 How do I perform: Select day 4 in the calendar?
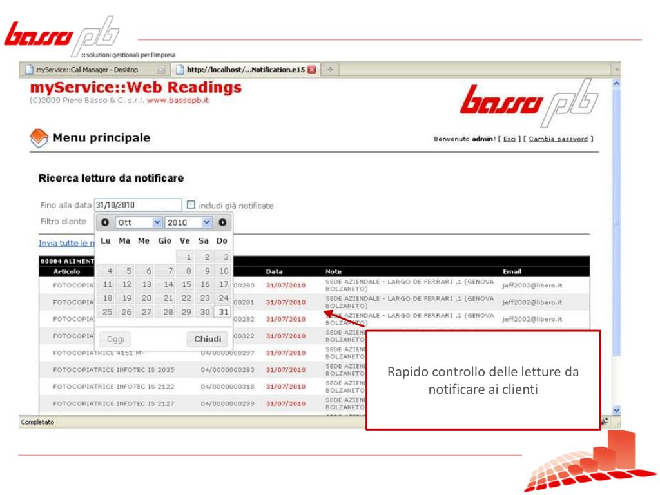(106, 271)
